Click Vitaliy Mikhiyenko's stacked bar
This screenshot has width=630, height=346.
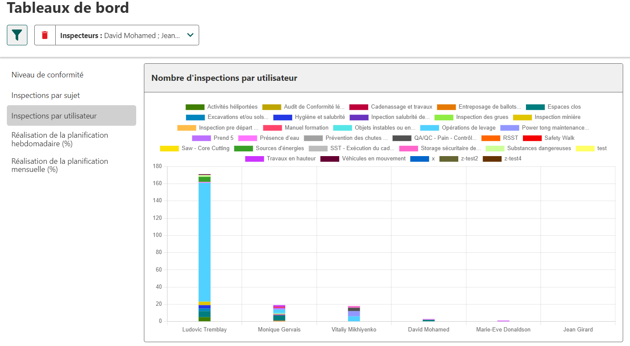(354, 313)
